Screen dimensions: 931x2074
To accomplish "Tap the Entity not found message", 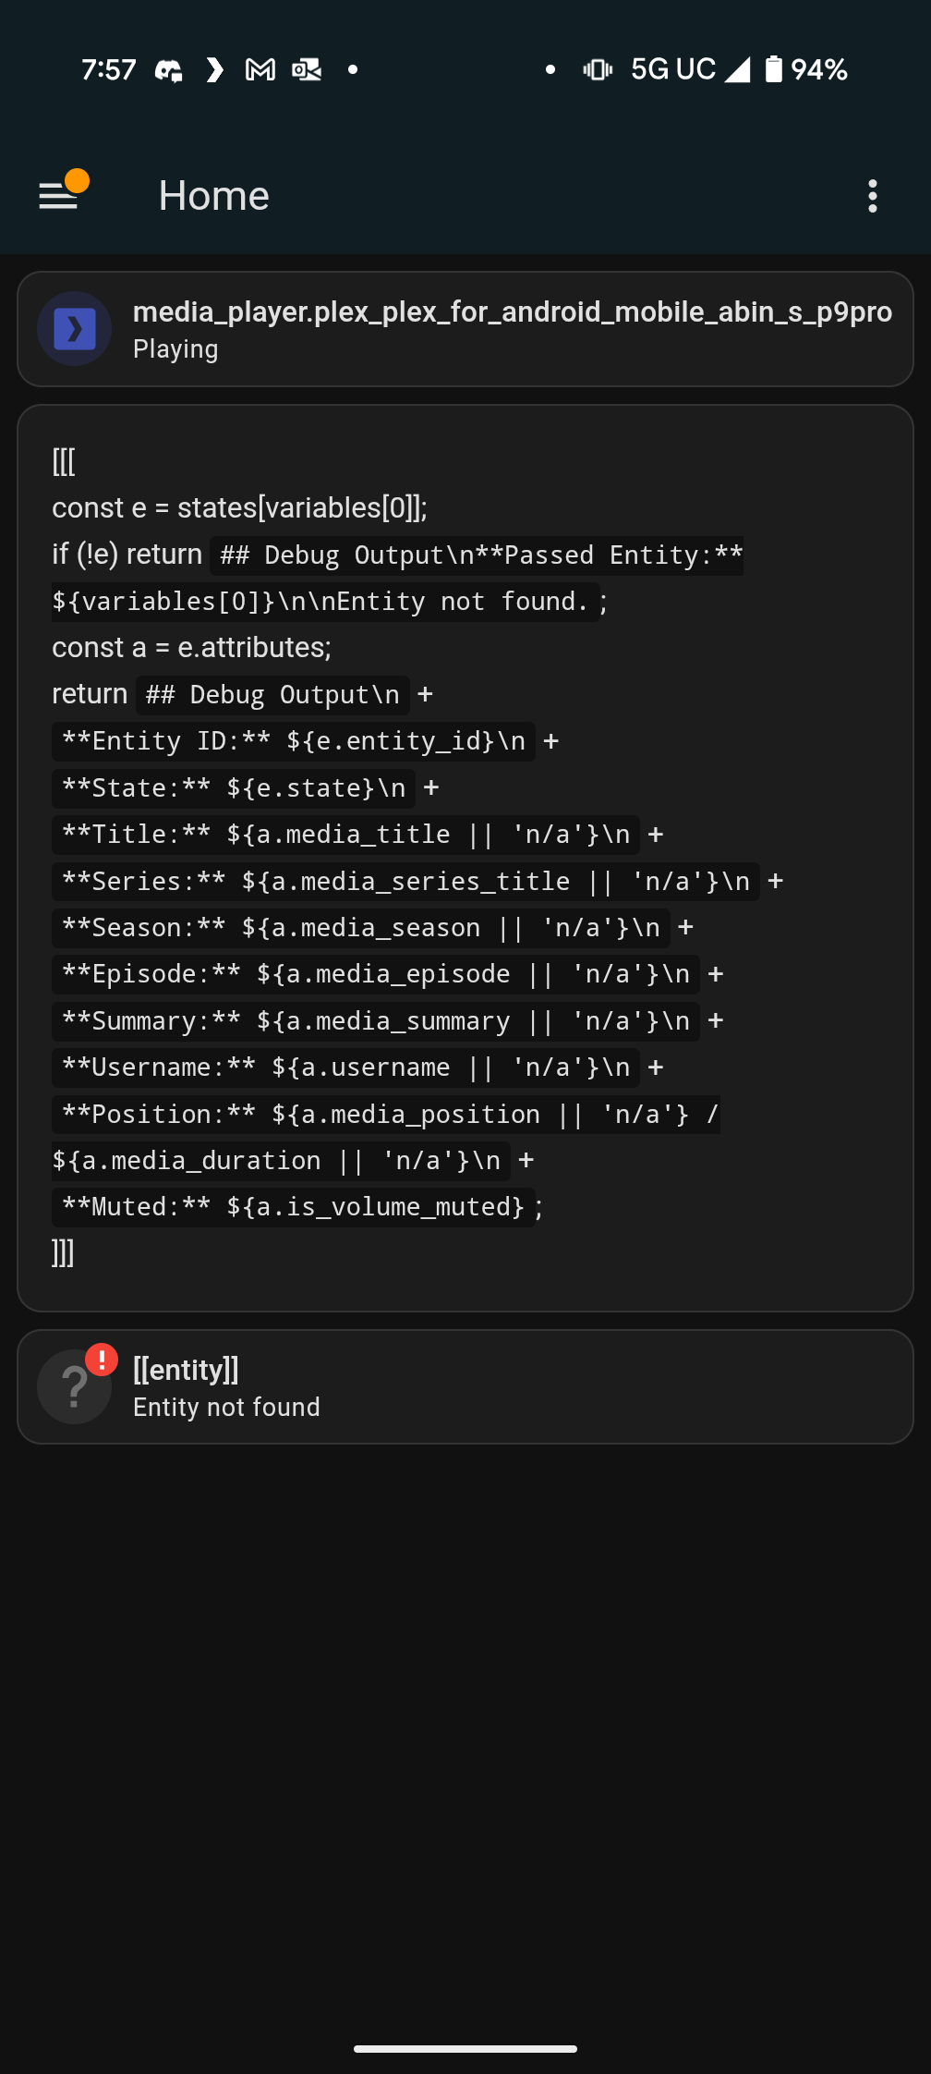I will [x=226, y=1407].
